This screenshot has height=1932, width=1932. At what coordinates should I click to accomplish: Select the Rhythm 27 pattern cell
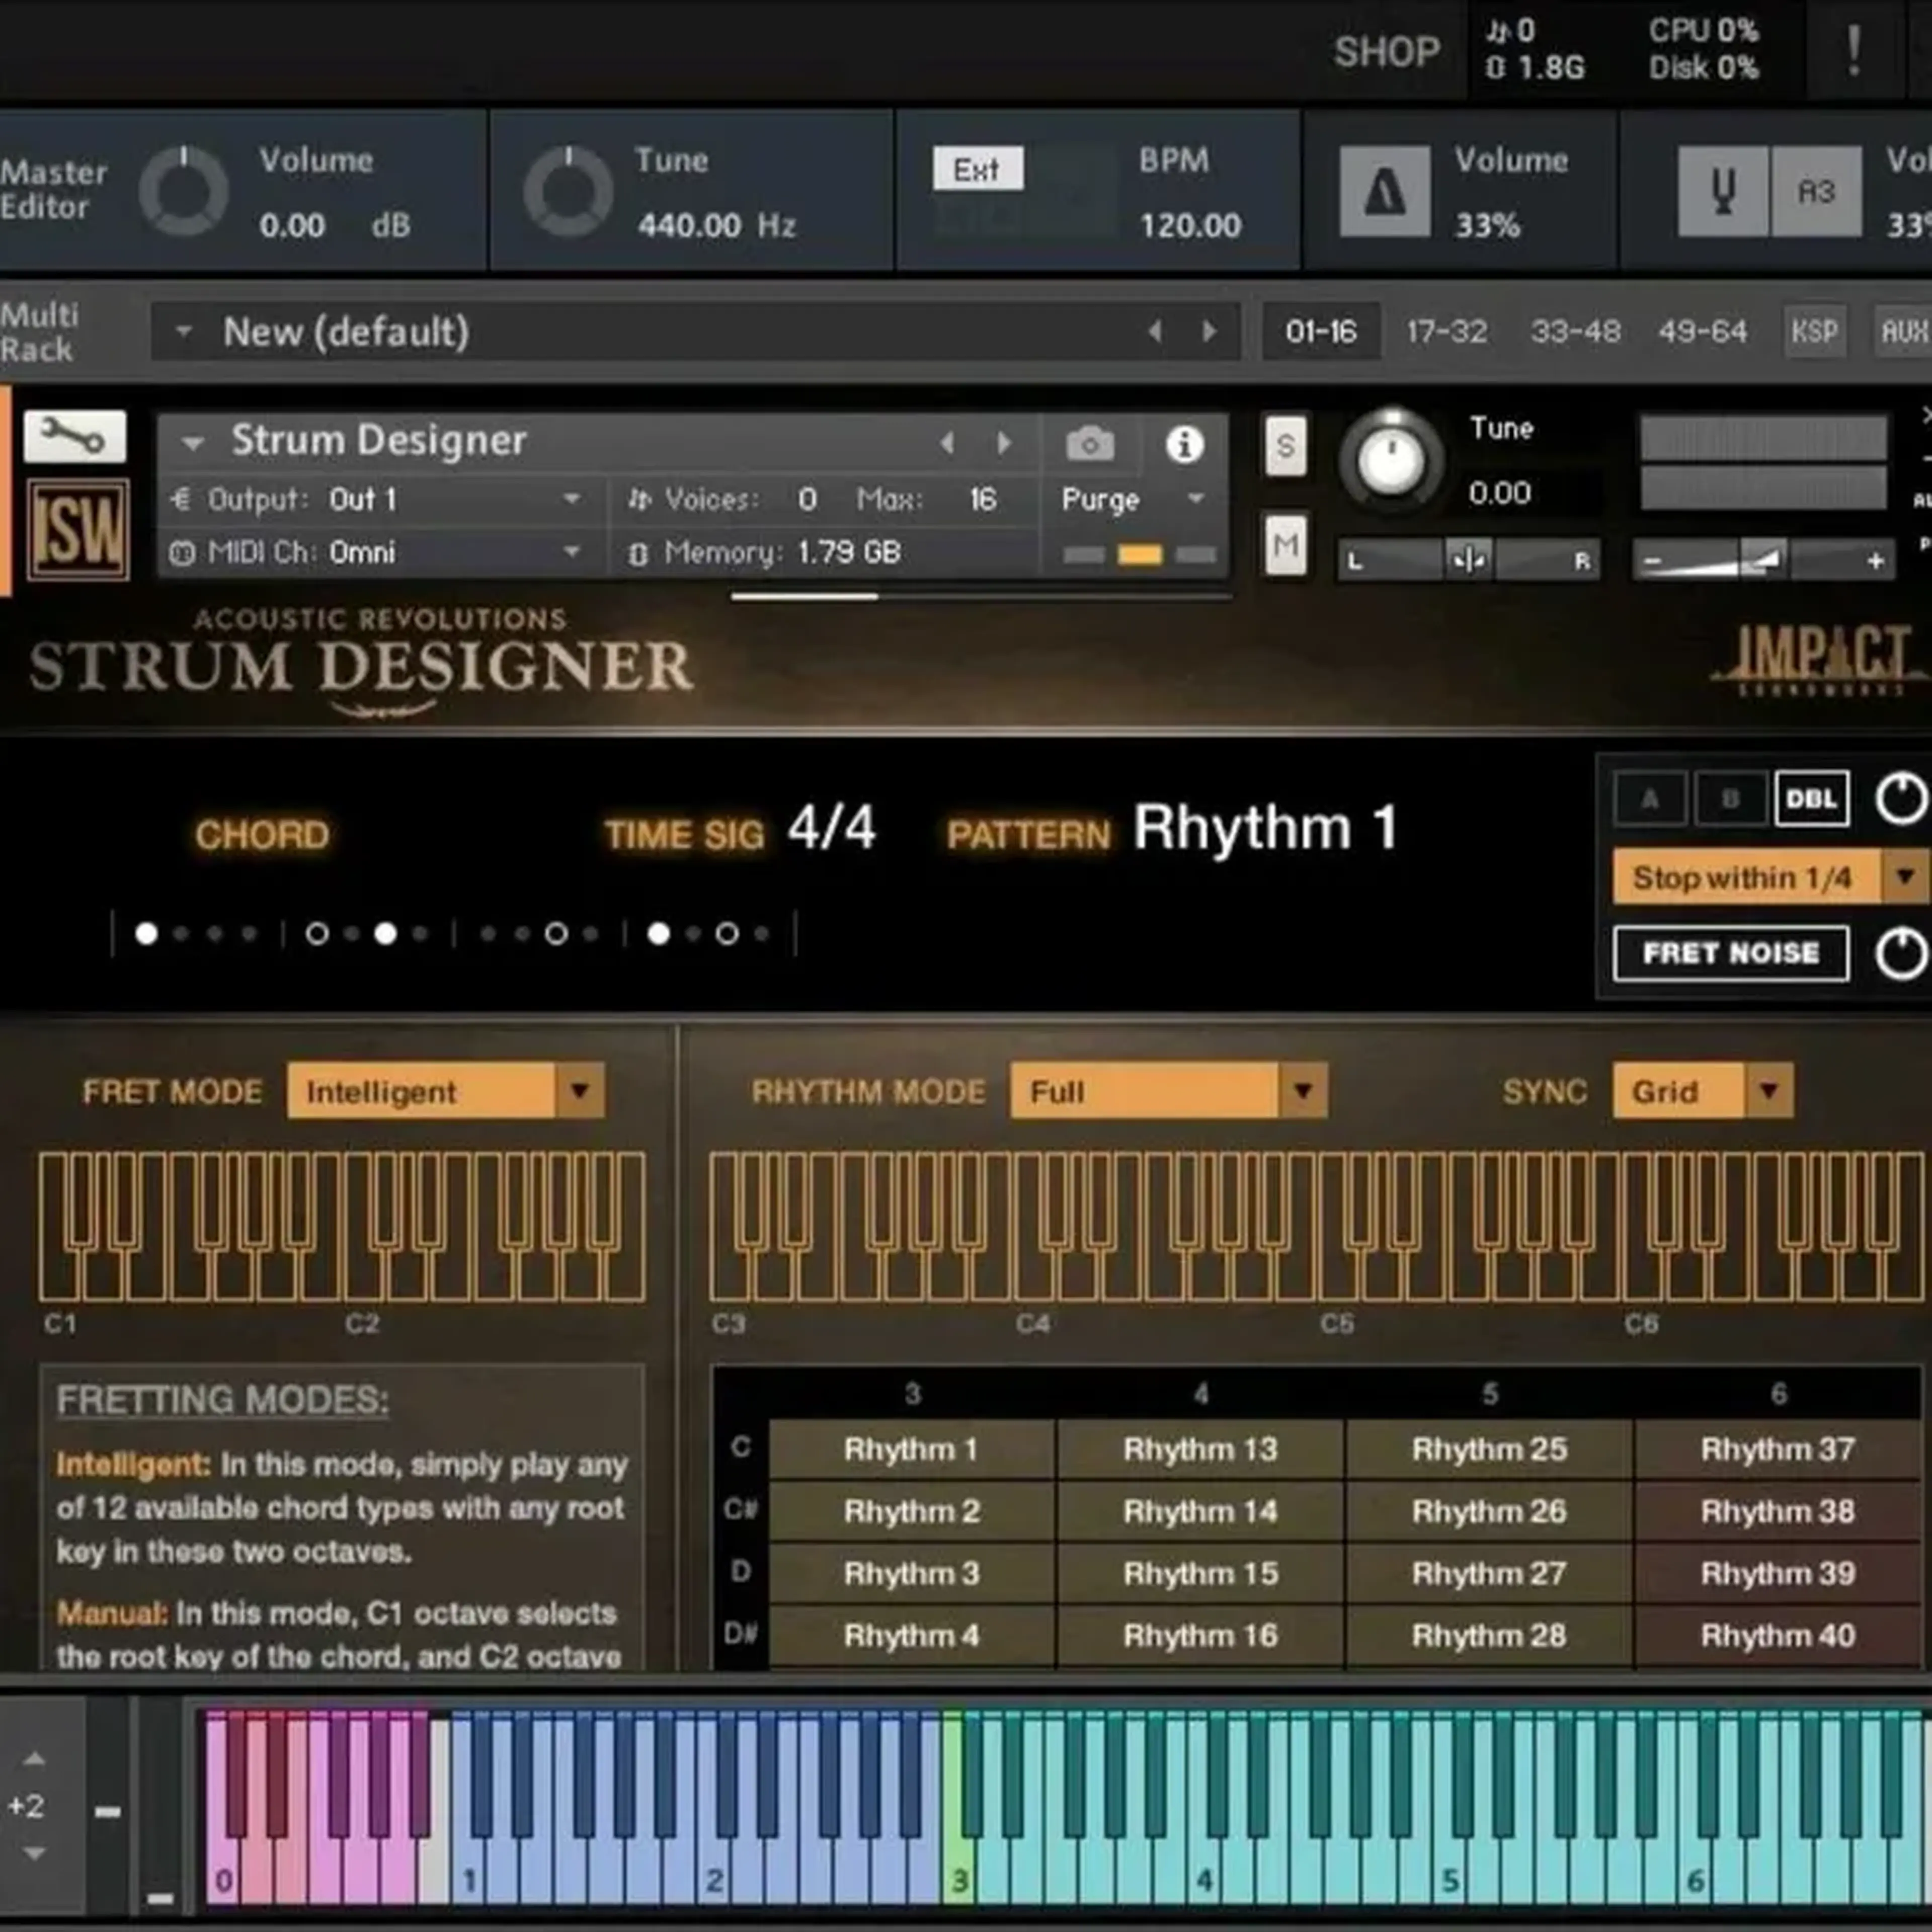click(1489, 1573)
